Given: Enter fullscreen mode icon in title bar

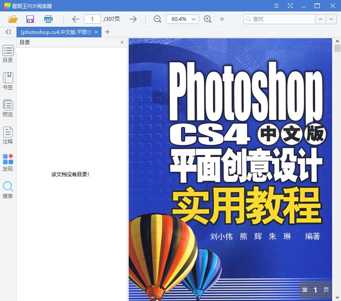Looking at the screenshot, I should pos(290,6).
